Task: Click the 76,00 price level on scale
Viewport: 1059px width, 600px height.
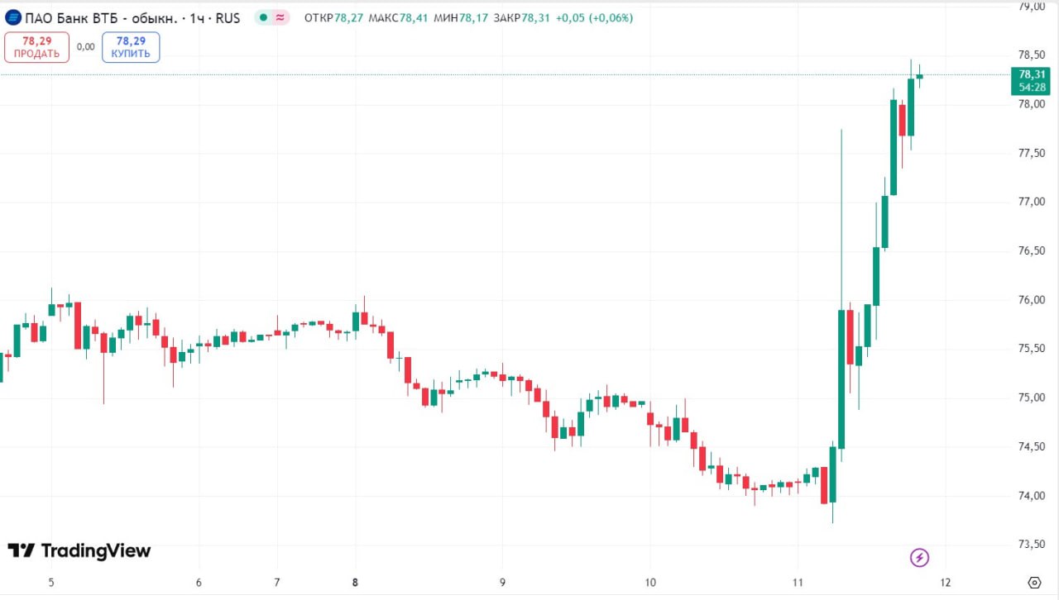Action: tap(1031, 300)
